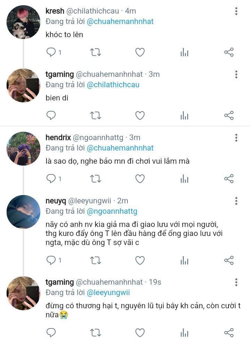This screenshot has width=250, height=342.
Task: Go to neuyq's profile via display name
Action: pyautogui.click(x=55, y=201)
